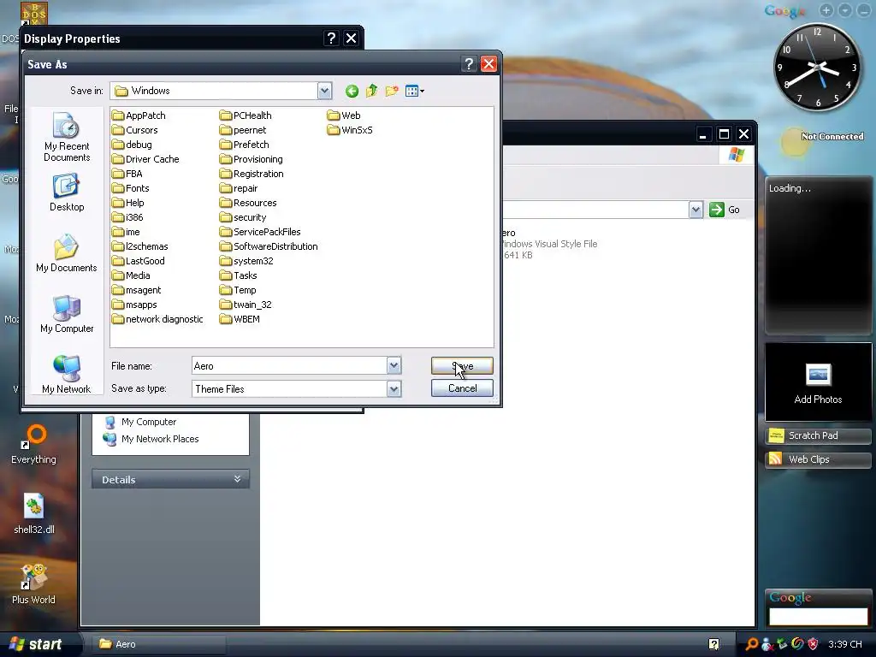Expand the File name dropdown arrow

pos(394,366)
